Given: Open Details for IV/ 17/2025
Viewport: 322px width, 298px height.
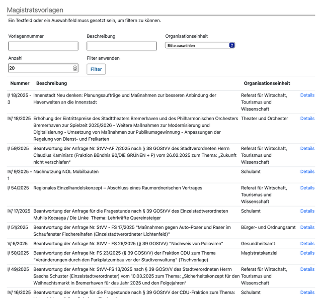Looking at the screenshot, I should 307,211.
